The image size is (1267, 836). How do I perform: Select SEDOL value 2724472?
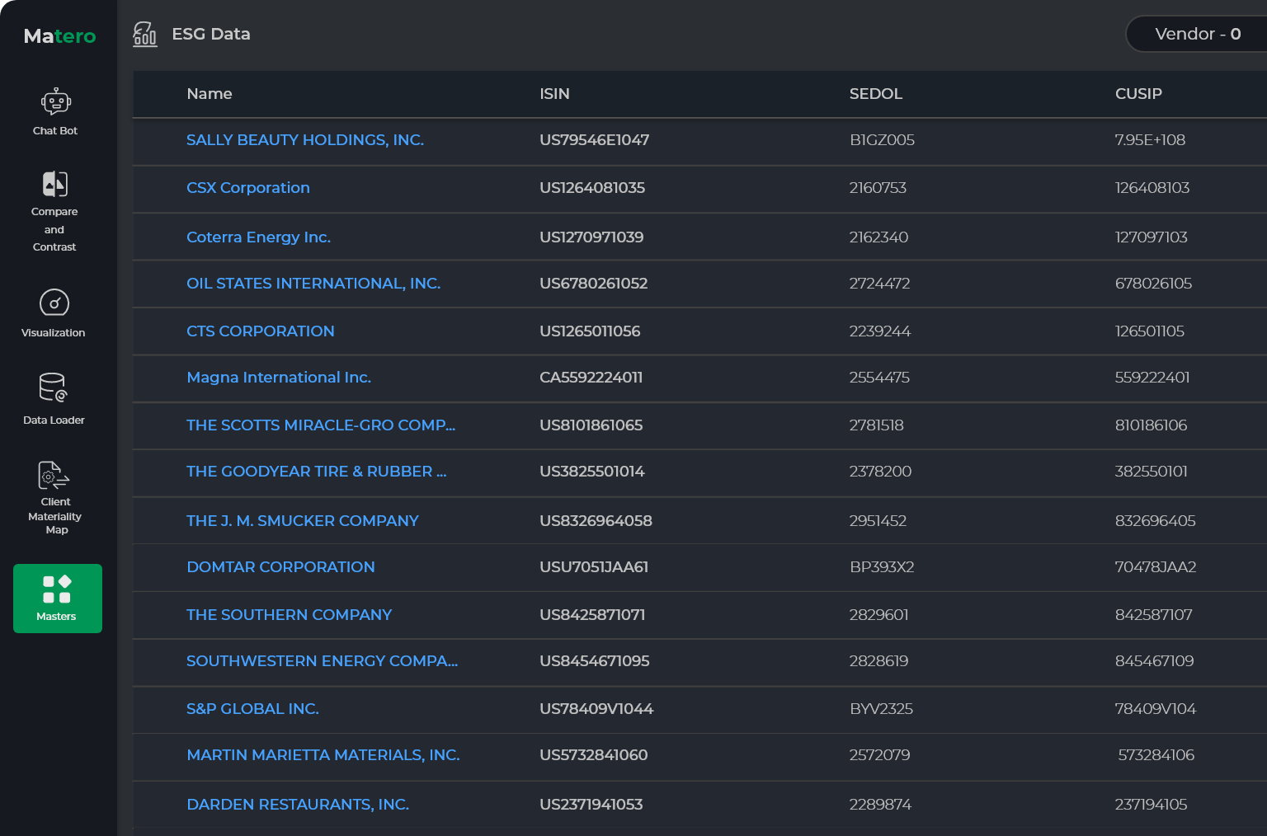[879, 284]
